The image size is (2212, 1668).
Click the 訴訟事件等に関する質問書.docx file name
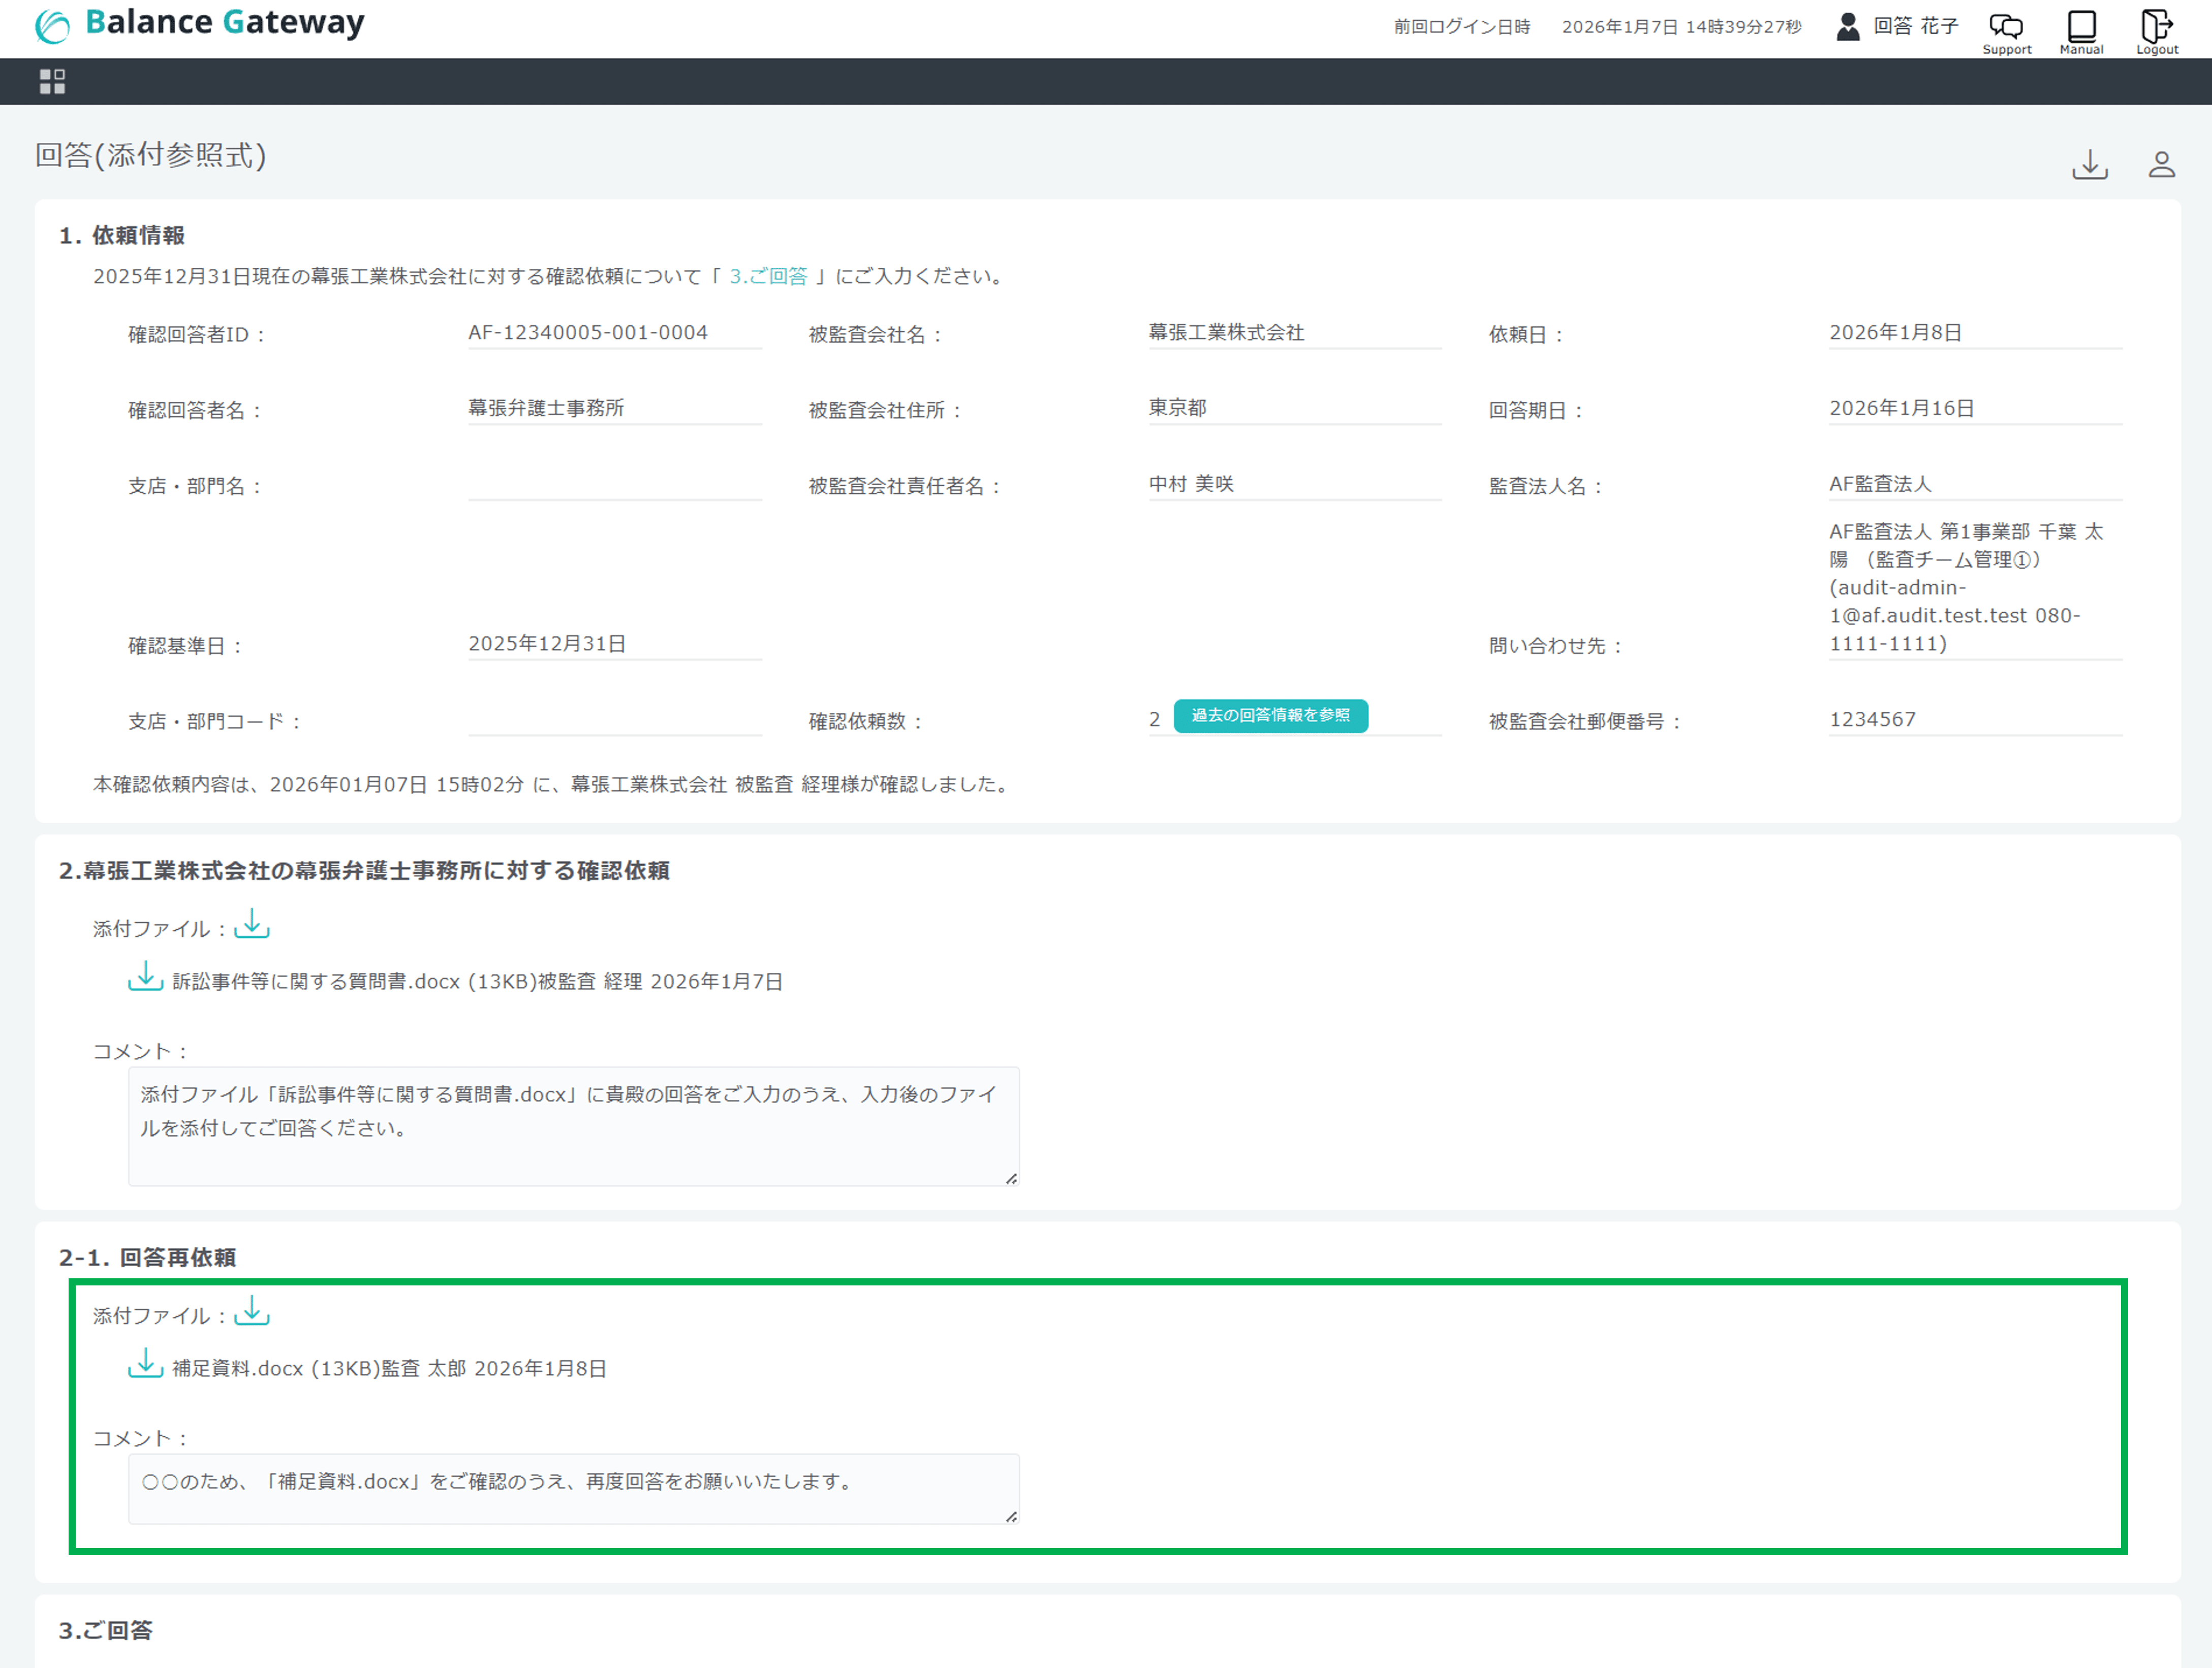(316, 982)
